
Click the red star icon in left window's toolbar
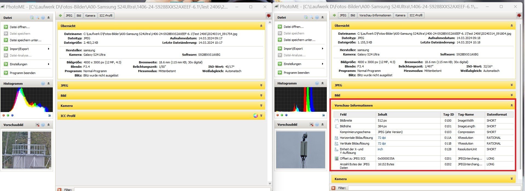pos(269,16)
